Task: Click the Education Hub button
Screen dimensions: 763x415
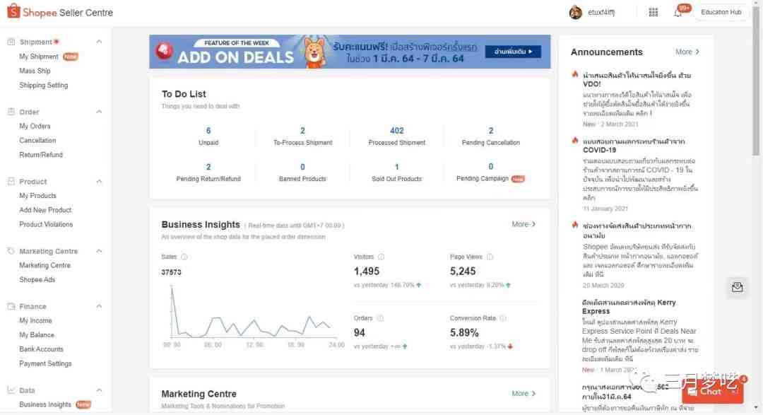Action: click(x=721, y=12)
